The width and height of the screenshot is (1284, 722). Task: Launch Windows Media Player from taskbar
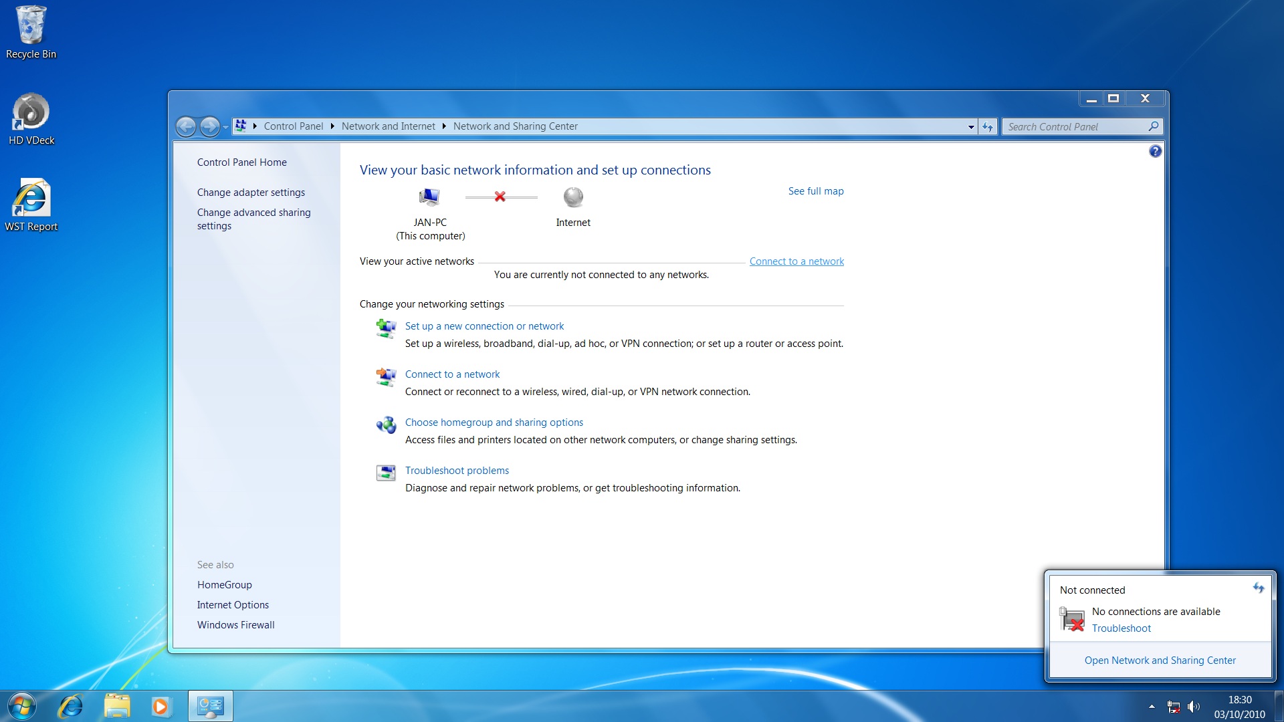click(x=160, y=706)
